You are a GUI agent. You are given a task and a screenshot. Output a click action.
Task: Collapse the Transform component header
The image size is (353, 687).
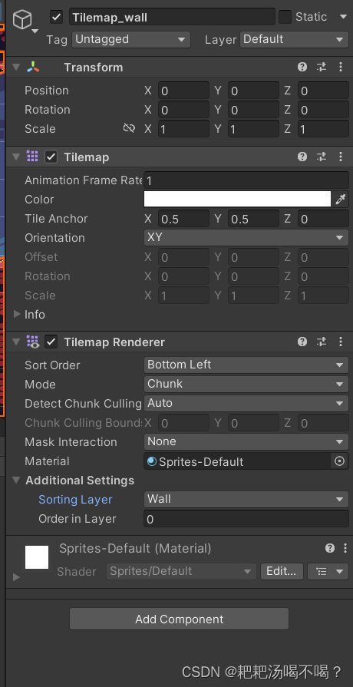tap(16, 67)
